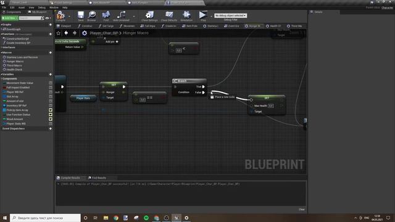
Task: Open the Compile options dropdown arrow
Action: click(69, 17)
